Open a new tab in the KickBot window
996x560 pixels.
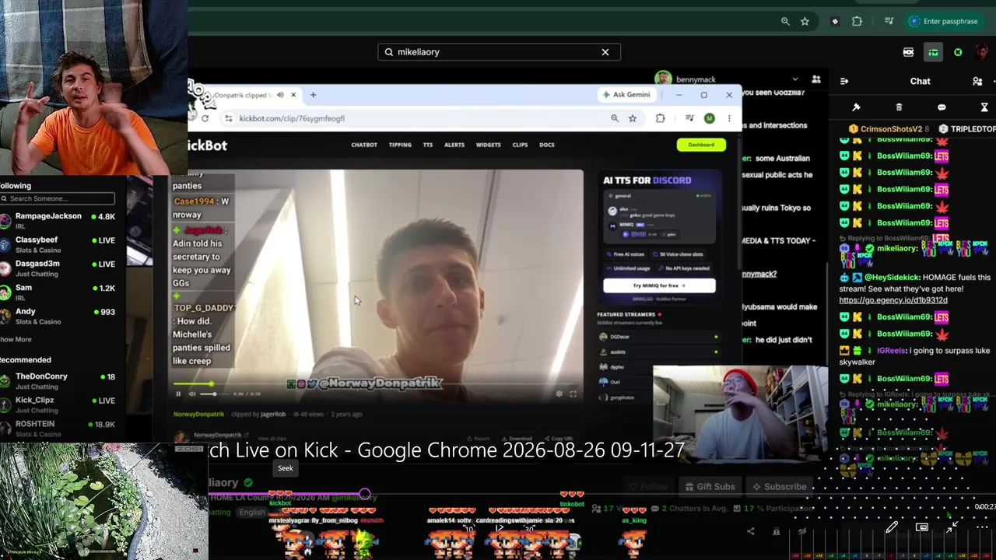313,95
